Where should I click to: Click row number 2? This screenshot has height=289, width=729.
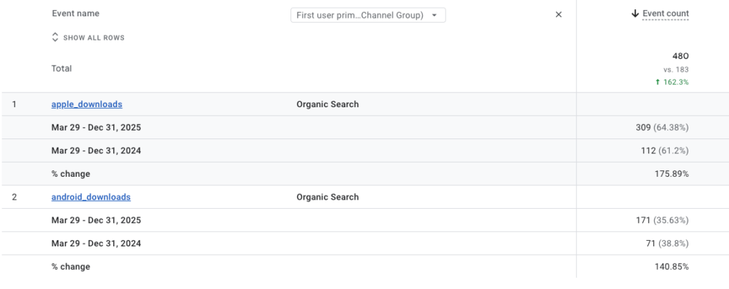click(x=14, y=197)
